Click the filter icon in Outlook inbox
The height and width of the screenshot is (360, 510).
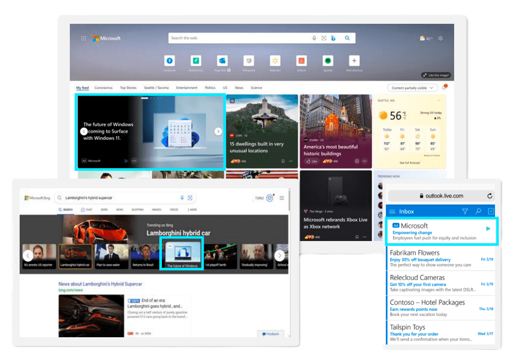point(465,212)
